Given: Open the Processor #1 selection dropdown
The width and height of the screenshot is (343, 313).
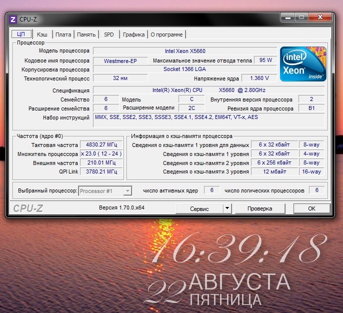Looking at the screenshot, I should coord(105,191).
